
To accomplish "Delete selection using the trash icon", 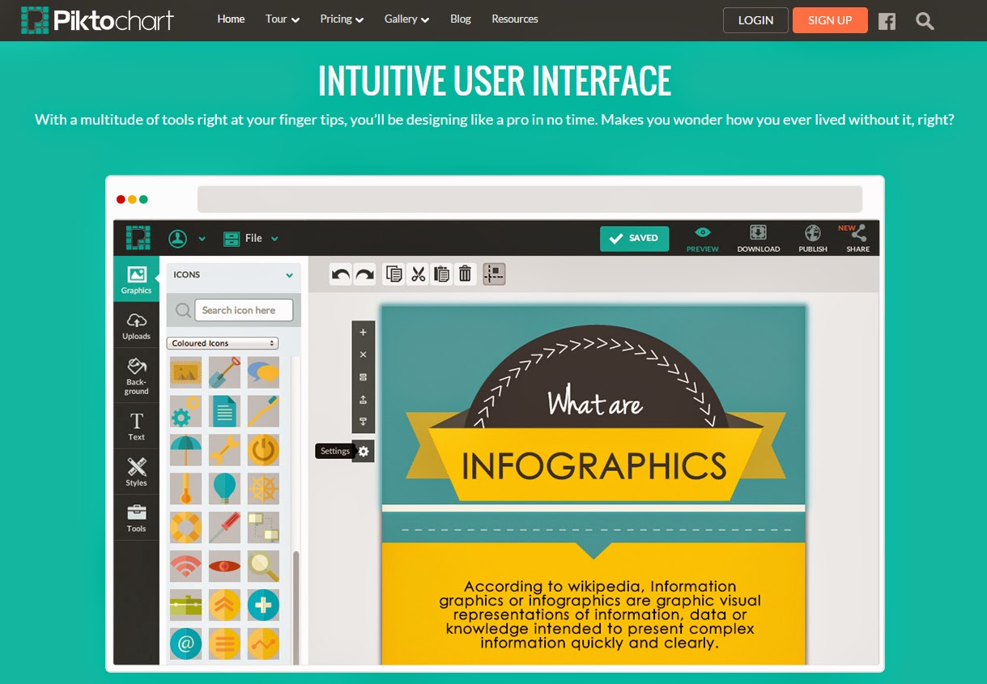I will [466, 274].
